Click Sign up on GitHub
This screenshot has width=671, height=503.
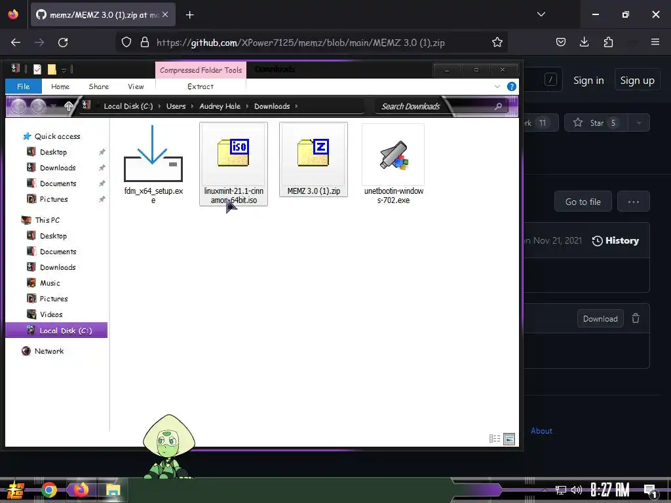[x=637, y=81]
